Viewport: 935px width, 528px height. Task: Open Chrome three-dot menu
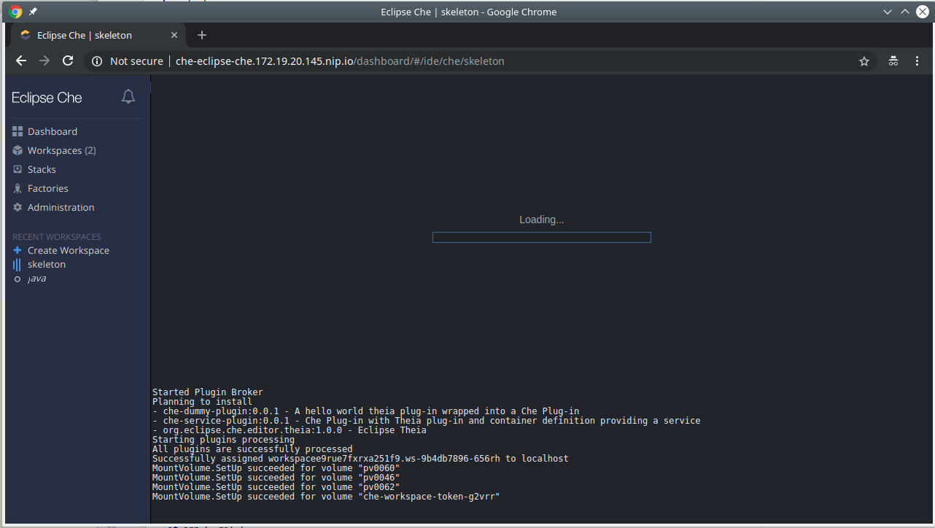click(917, 61)
